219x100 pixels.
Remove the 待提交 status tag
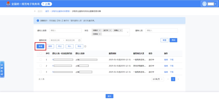pyautogui.click(x=99, y=30)
